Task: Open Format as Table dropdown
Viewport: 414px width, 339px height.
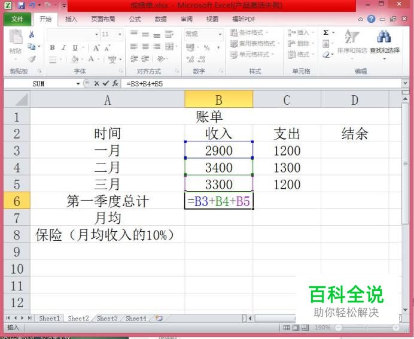Action: tap(255, 43)
